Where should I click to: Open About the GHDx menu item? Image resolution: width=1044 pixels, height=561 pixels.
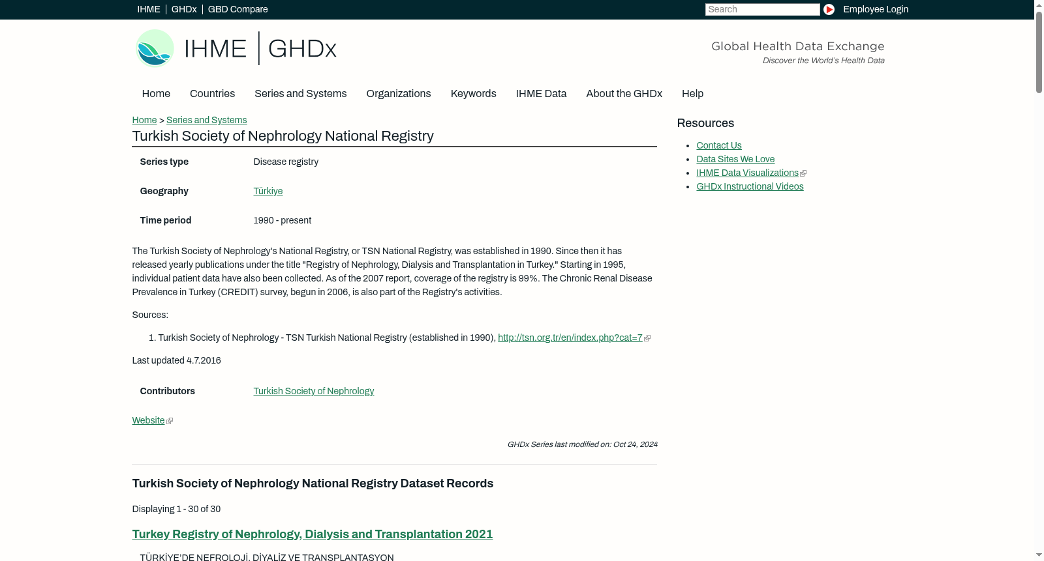[x=624, y=94]
